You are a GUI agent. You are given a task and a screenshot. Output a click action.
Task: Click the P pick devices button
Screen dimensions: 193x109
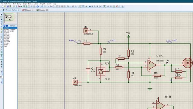[5, 26]
